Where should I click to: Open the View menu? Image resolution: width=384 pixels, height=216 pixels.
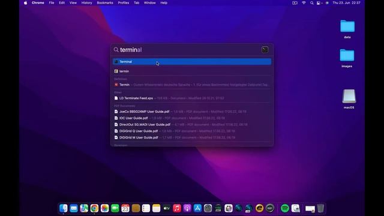point(73,3)
